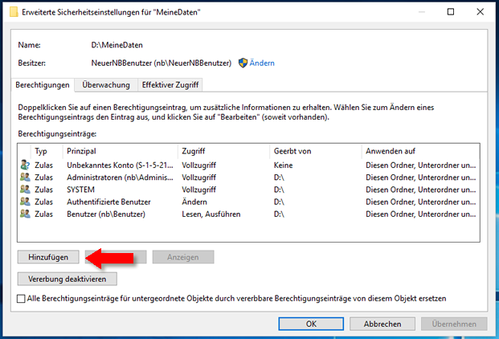This screenshot has height=339, width=499.
Task: Enable replacing child object permission entries checkbox
Action: pos(21,298)
